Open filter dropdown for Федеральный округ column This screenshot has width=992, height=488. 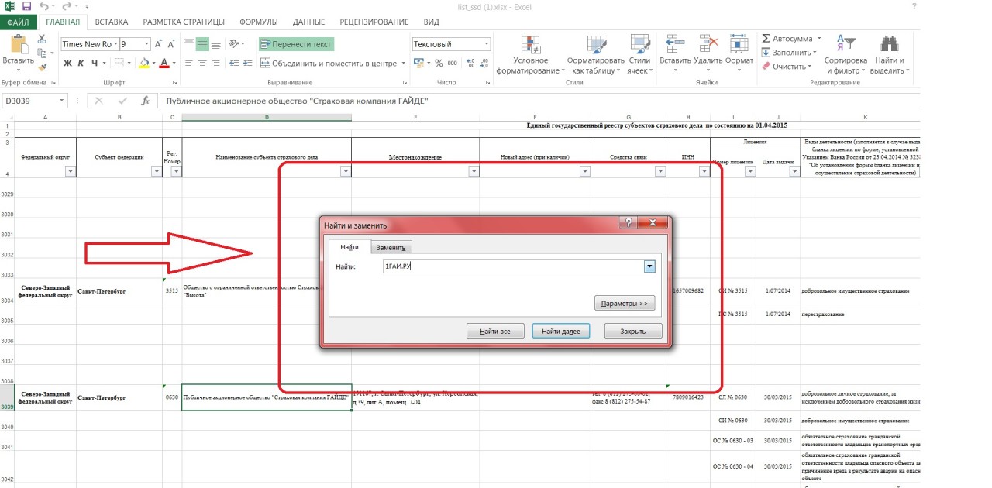point(71,171)
